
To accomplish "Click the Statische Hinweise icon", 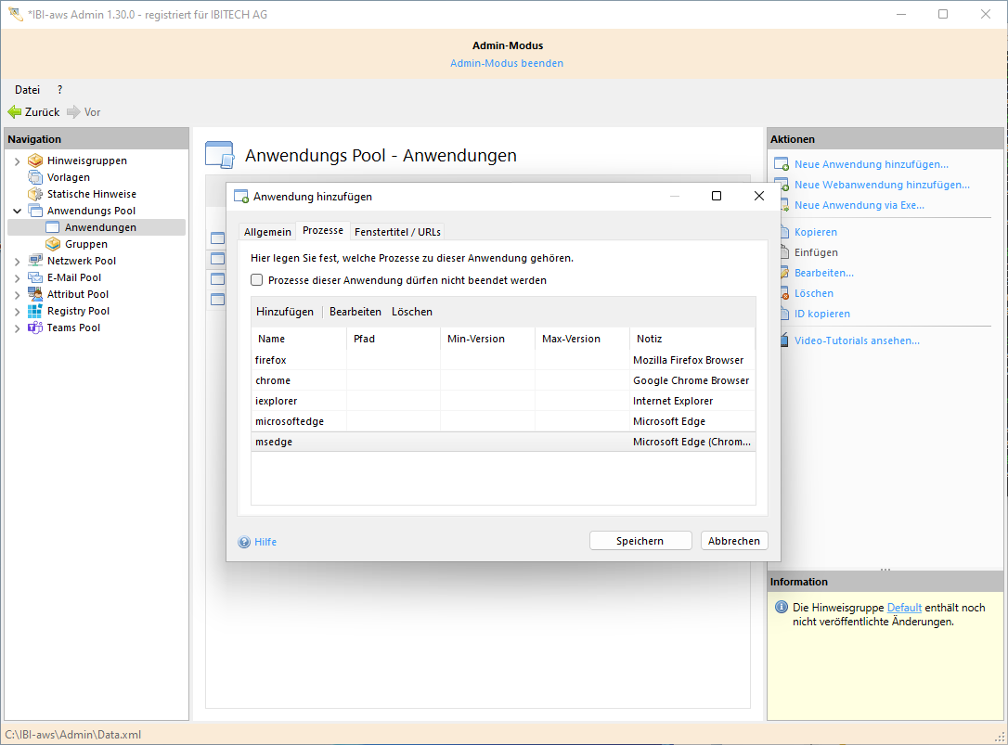I will (x=35, y=194).
